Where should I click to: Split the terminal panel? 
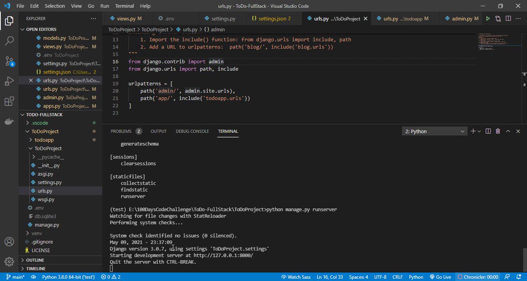(488, 131)
